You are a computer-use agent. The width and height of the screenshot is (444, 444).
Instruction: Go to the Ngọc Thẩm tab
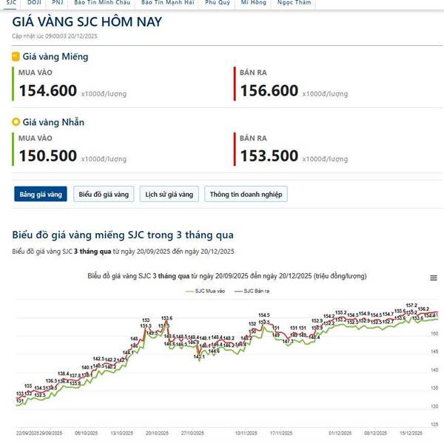pyautogui.click(x=294, y=3)
